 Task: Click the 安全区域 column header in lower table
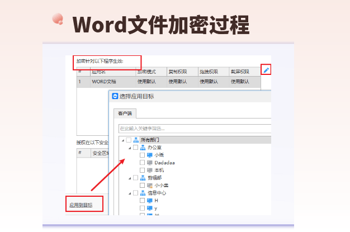coord(100,153)
